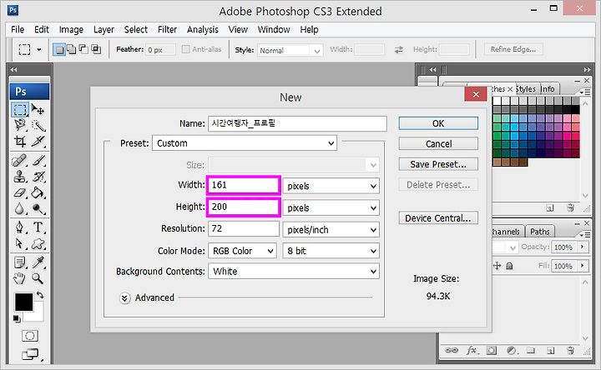The height and width of the screenshot is (370, 601).
Task: Select the Eyedropper tool
Action: [38, 262]
